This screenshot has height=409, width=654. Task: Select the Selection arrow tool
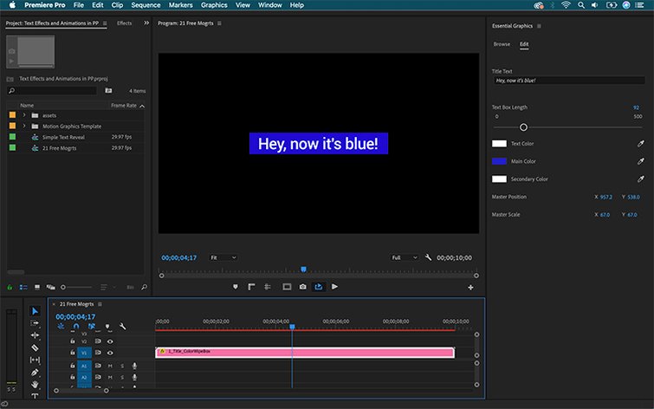coord(36,311)
